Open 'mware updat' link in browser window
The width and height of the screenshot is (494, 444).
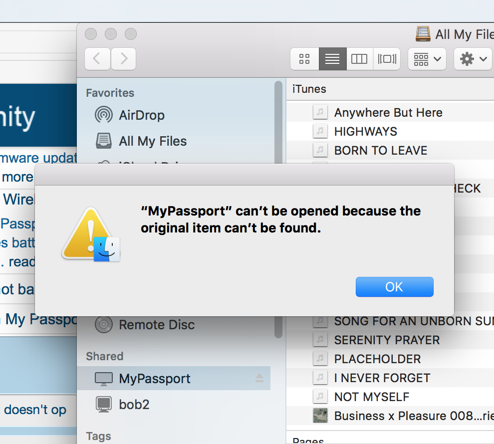pos(38,158)
